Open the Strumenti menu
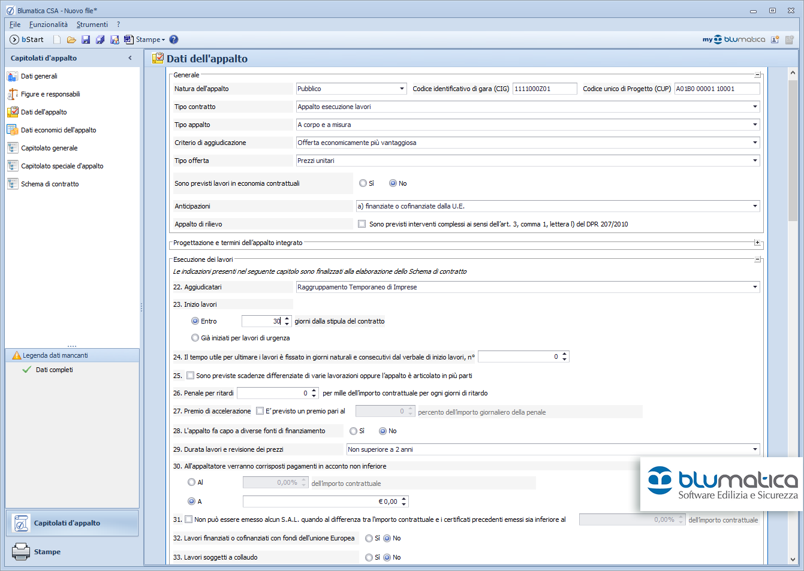Image resolution: width=804 pixels, height=571 pixels. pos(92,25)
